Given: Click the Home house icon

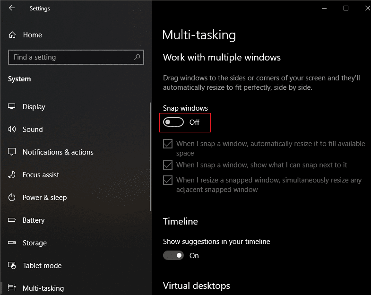Looking at the screenshot, I should point(12,35).
